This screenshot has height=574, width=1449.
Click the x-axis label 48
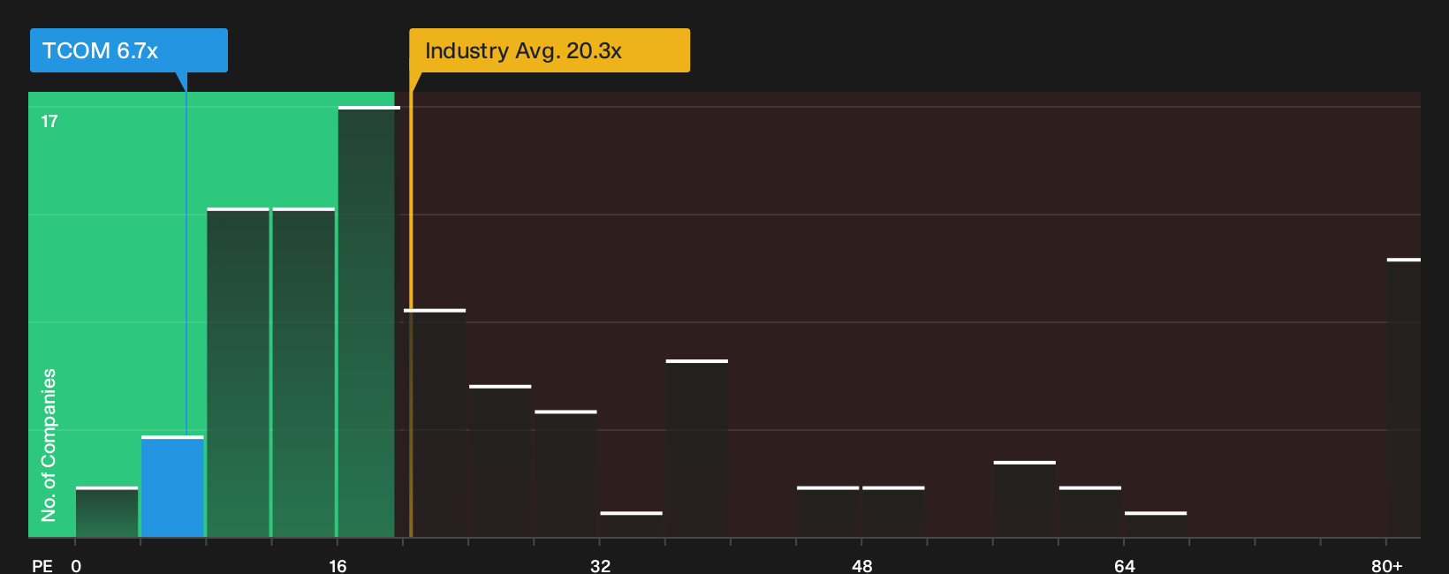862,565
